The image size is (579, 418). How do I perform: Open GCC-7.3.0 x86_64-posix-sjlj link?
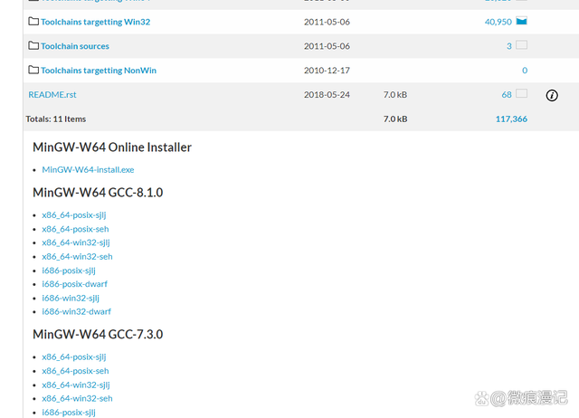[x=74, y=357]
